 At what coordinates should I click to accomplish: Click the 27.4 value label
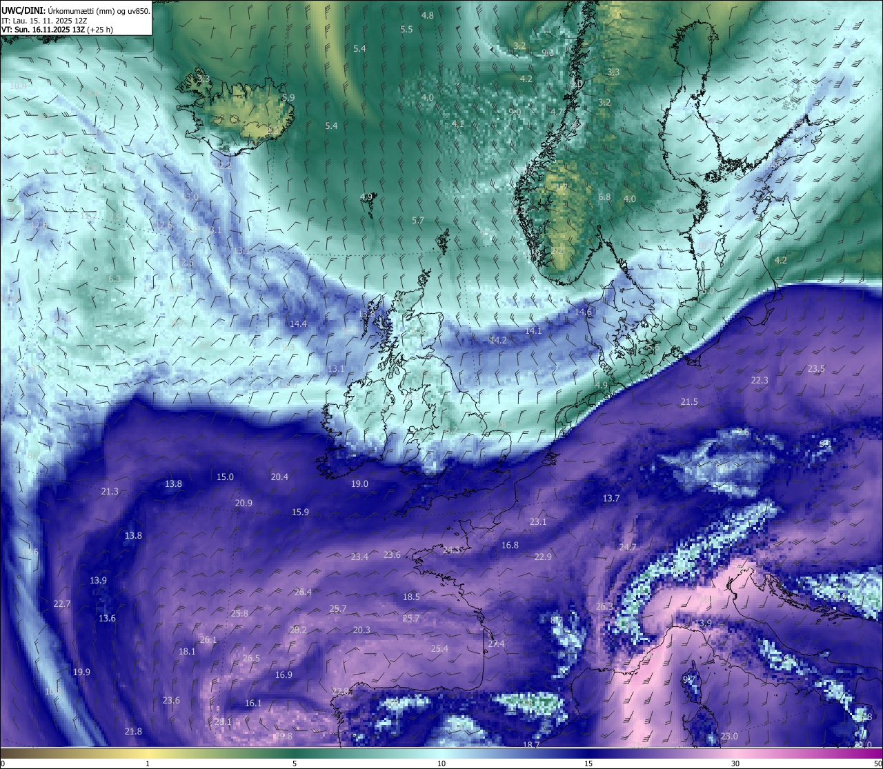point(496,644)
